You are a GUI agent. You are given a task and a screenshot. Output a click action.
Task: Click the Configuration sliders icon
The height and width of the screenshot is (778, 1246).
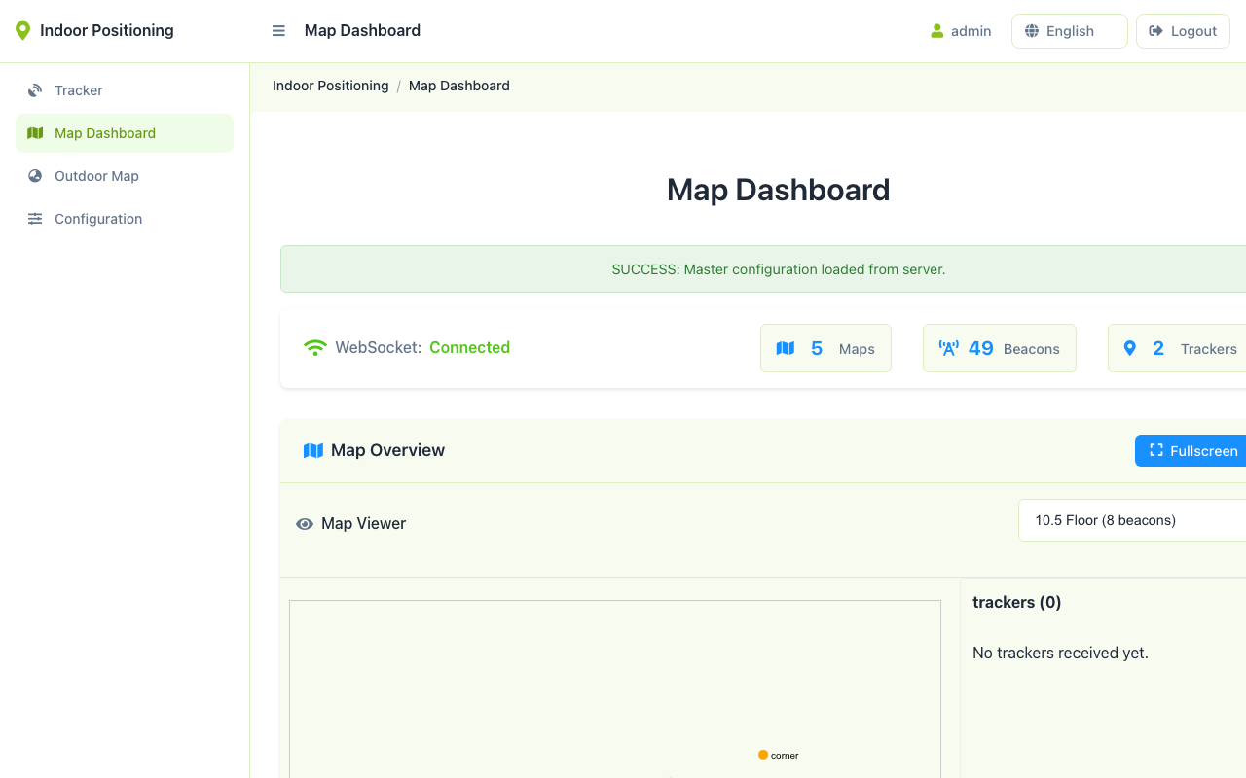tap(35, 219)
